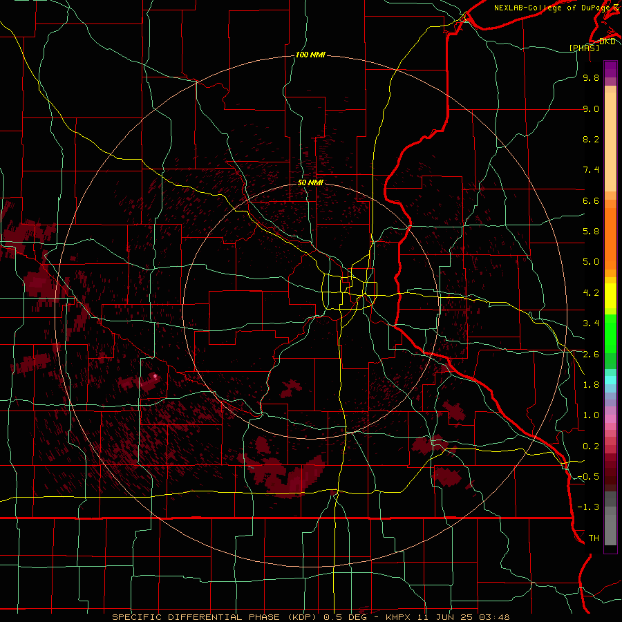622x622 pixels.
Task: Click the 6.6 legend scale value
Action: [591, 200]
